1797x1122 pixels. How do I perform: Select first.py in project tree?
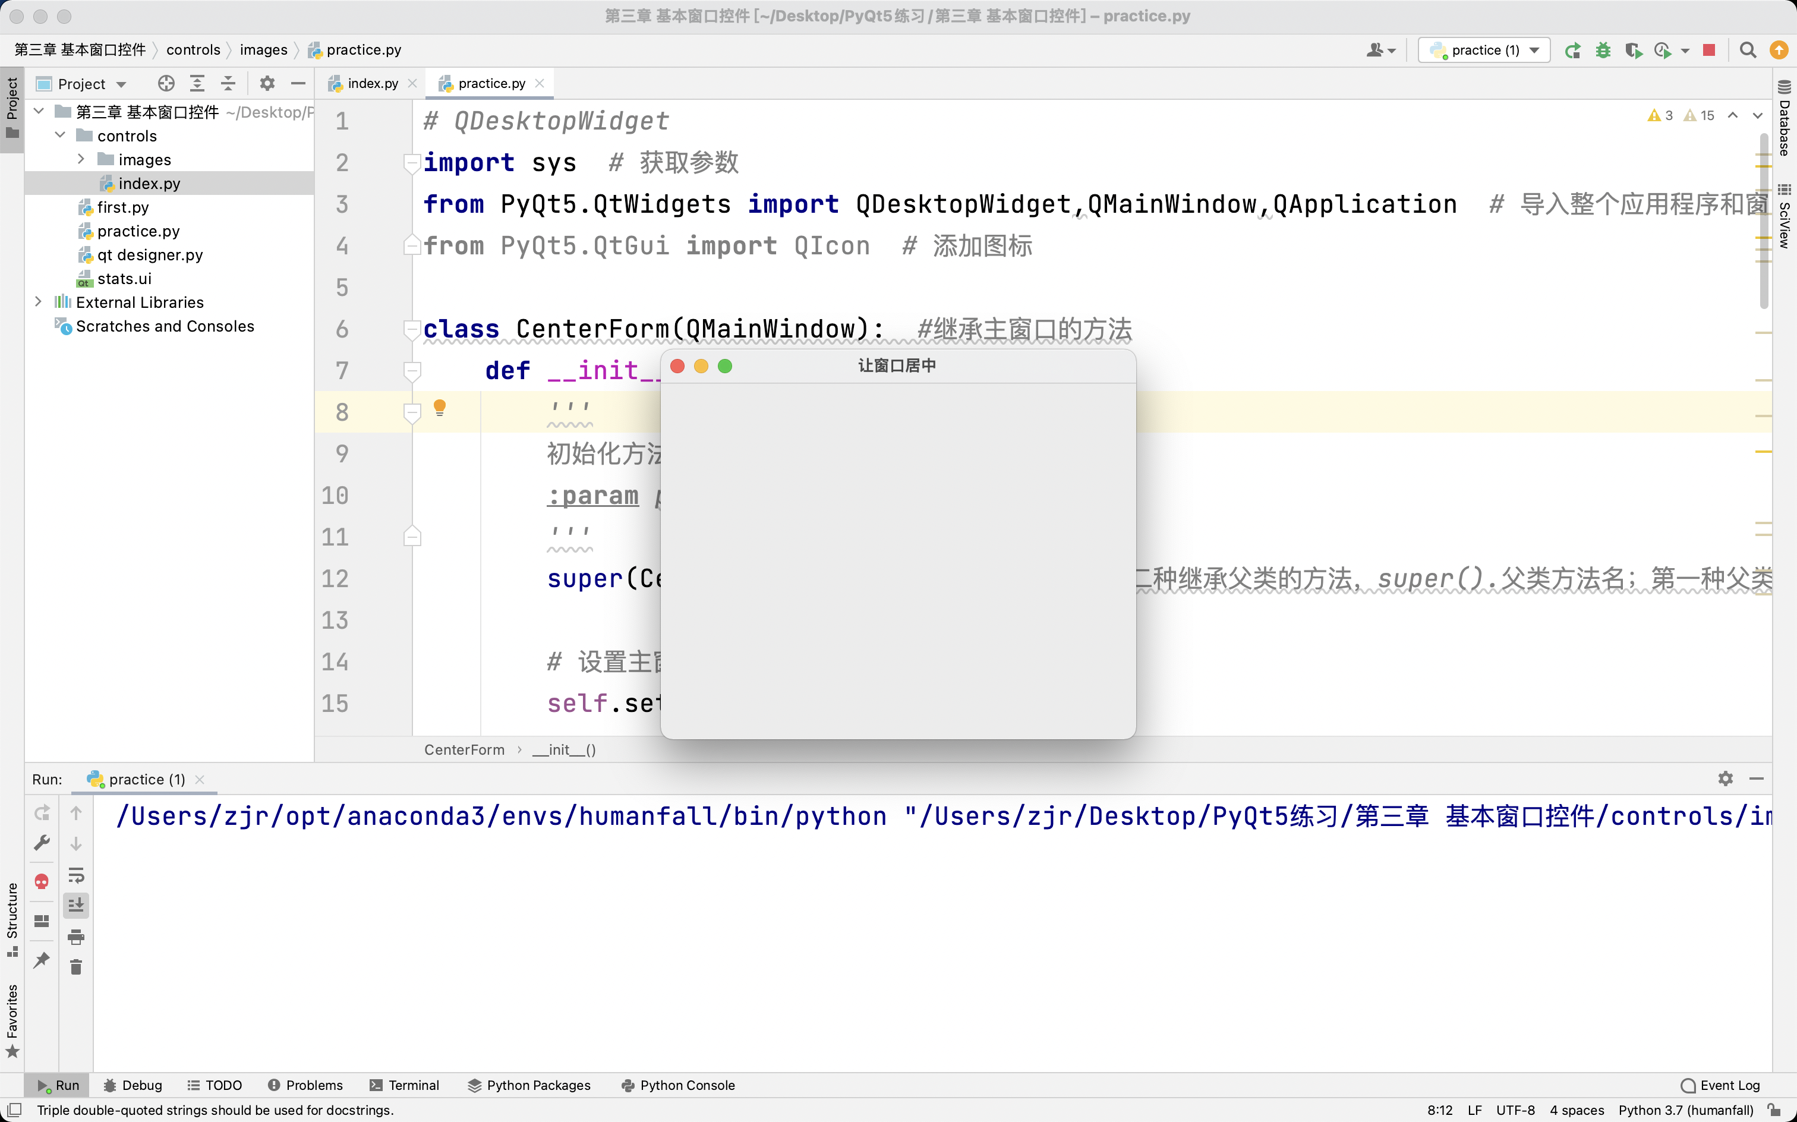(x=122, y=207)
